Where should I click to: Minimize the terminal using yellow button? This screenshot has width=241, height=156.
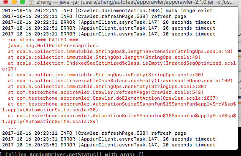coord(14,2)
